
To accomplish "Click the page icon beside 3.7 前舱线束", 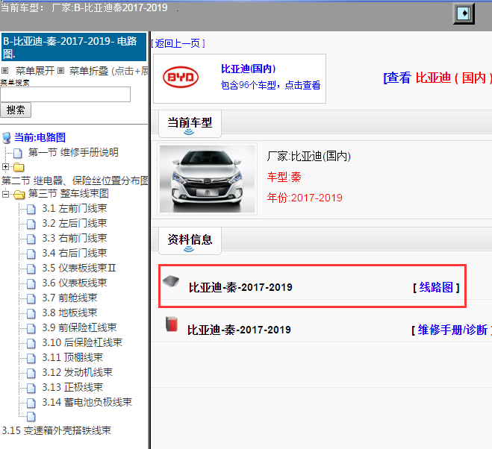I will coord(31,298).
